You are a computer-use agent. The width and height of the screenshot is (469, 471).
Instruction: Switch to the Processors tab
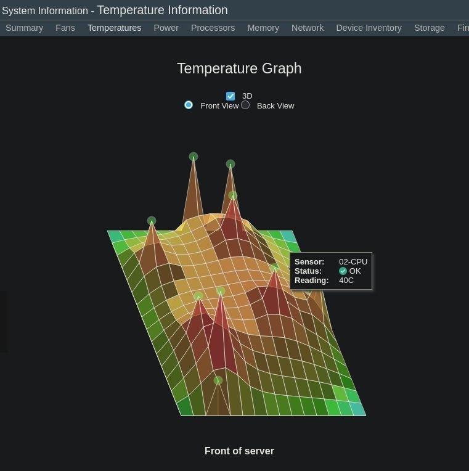213,28
